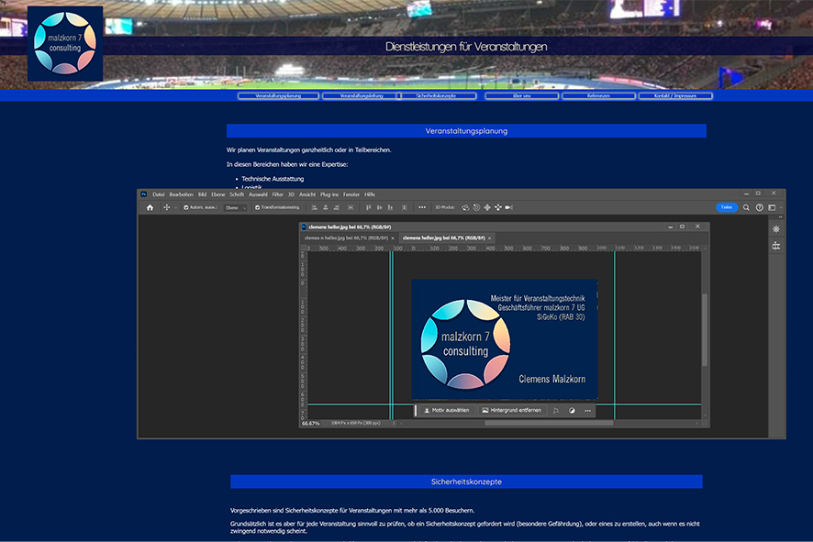Viewport: 813px width, 542px height.
Task: Click the help question mark icon
Action: tap(759, 207)
